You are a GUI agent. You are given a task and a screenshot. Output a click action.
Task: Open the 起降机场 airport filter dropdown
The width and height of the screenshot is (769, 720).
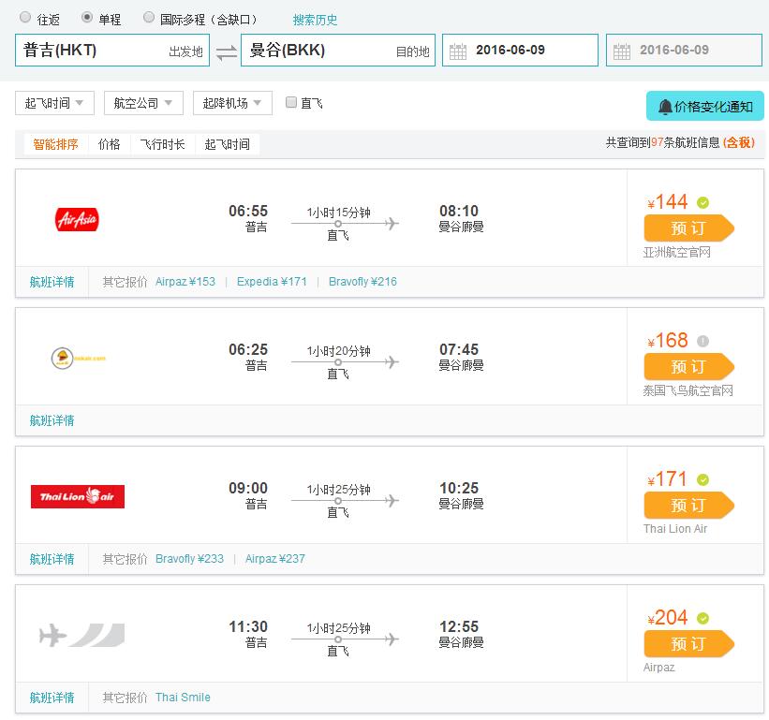pyautogui.click(x=232, y=103)
